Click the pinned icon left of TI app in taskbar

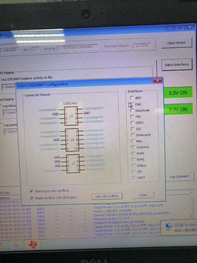point(15,246)
